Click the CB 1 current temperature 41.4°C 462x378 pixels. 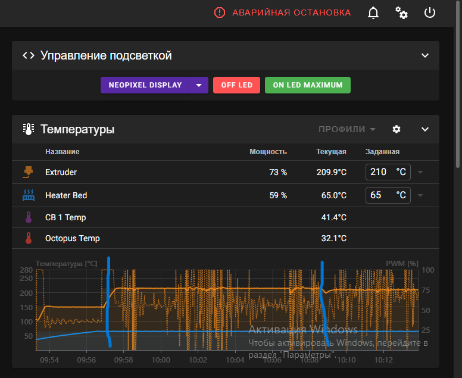pos(333,217)
